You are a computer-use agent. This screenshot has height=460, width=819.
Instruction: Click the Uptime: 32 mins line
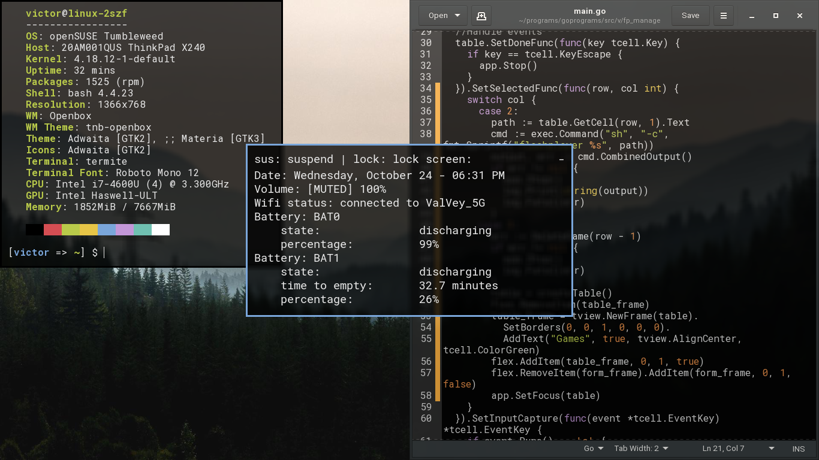click(71, 70)
